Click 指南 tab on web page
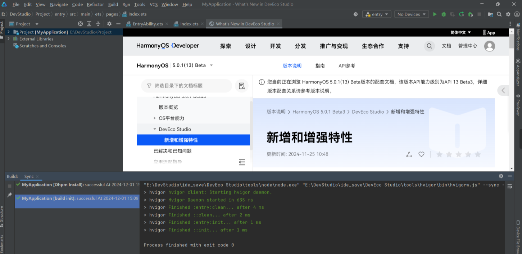The height and width of the screenshot is (254, 522). [x=320, y=66]
